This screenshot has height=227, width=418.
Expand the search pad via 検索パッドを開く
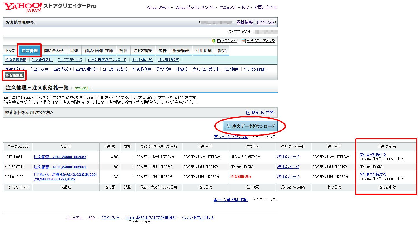261,112
